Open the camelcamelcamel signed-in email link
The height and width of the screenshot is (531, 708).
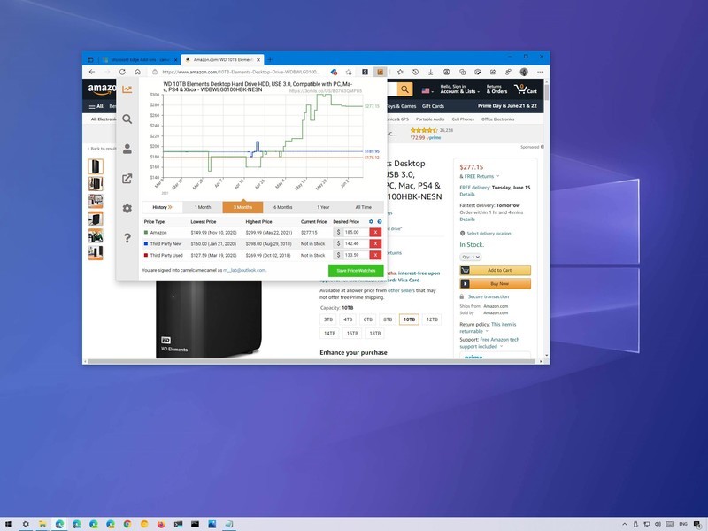(244, 271)
